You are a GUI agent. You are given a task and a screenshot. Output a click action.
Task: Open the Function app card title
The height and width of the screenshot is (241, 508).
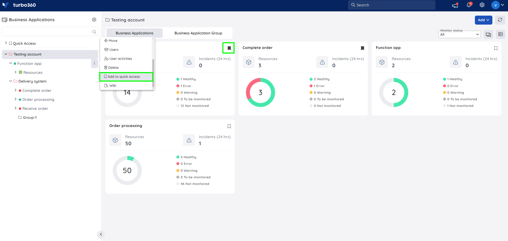coord(388,48)
